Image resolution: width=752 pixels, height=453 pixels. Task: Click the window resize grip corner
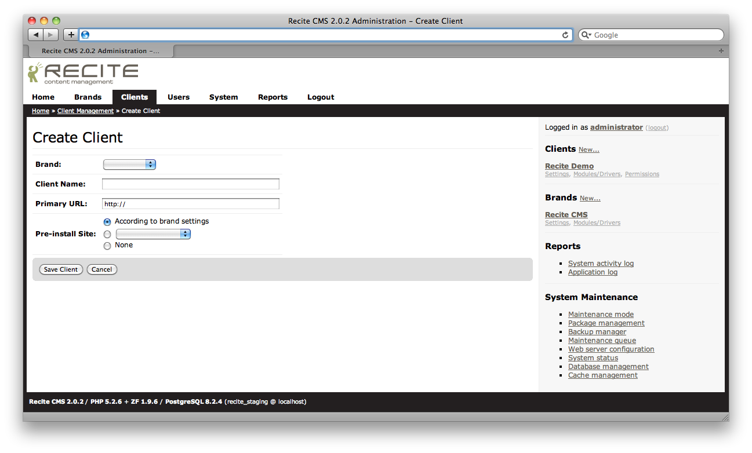[x=724, y=417]
